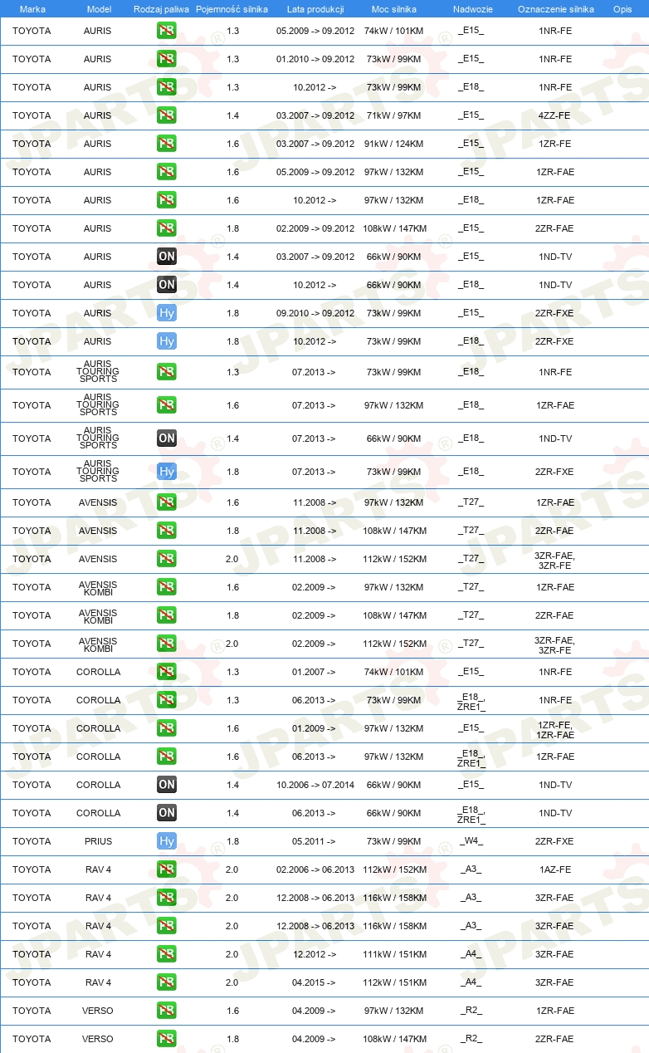Select engine code 4ZZ-FE cell
The image size is (649, 1053).
554,115
